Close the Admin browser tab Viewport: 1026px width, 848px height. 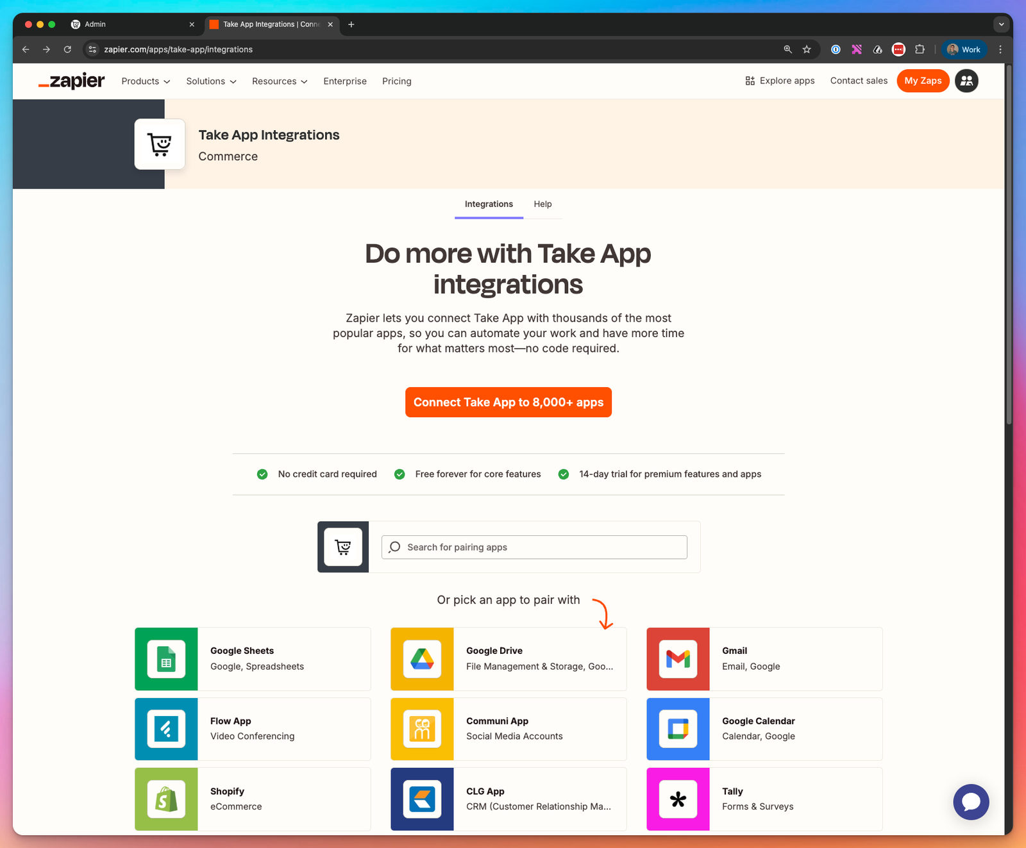pyautogui.click(x=192, y=24)
